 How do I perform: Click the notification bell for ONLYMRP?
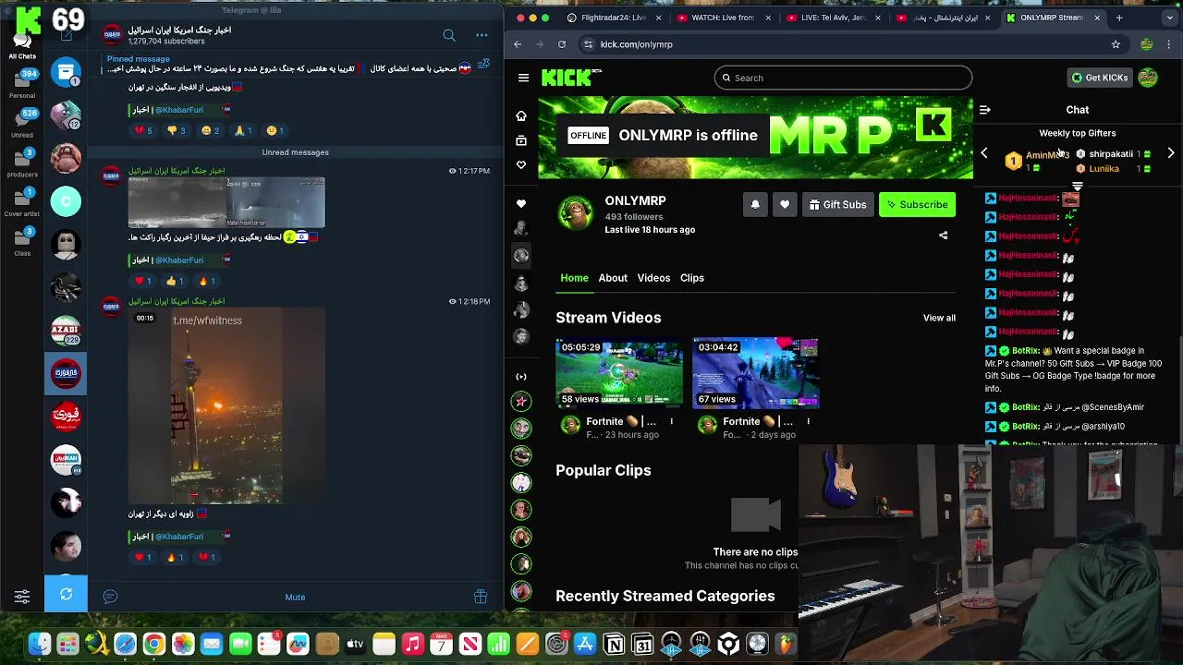coord(755,204)
